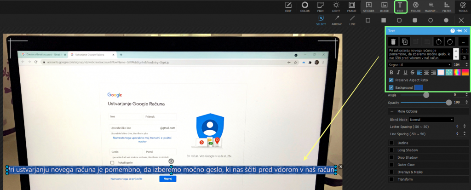Open the Segoe UI font dropdown

point(420,64)
